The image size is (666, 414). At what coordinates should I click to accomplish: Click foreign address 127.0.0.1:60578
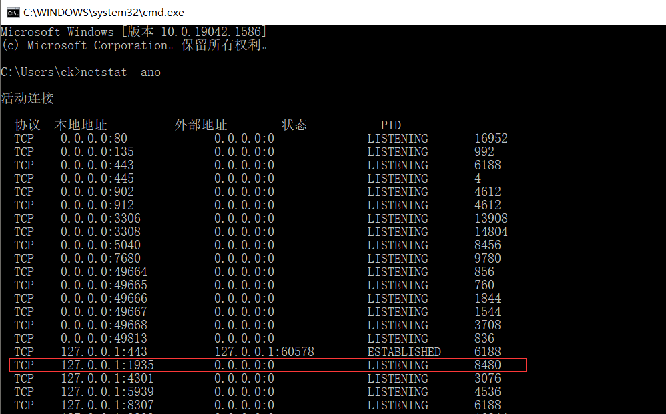(x=264, y=351)
